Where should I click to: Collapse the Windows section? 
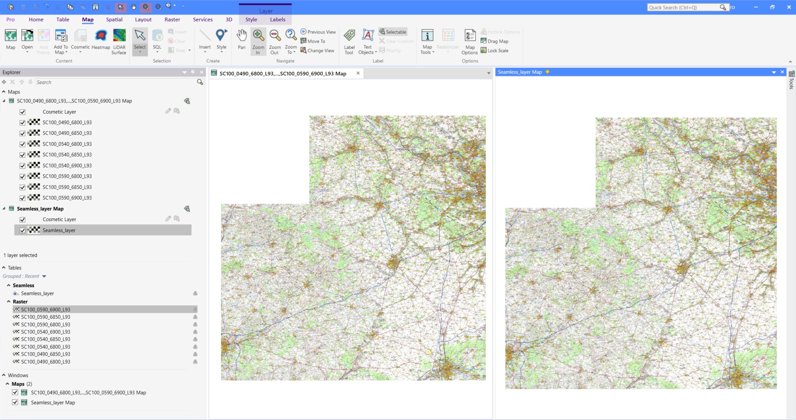pyautogui.click(x=4, y=375)
